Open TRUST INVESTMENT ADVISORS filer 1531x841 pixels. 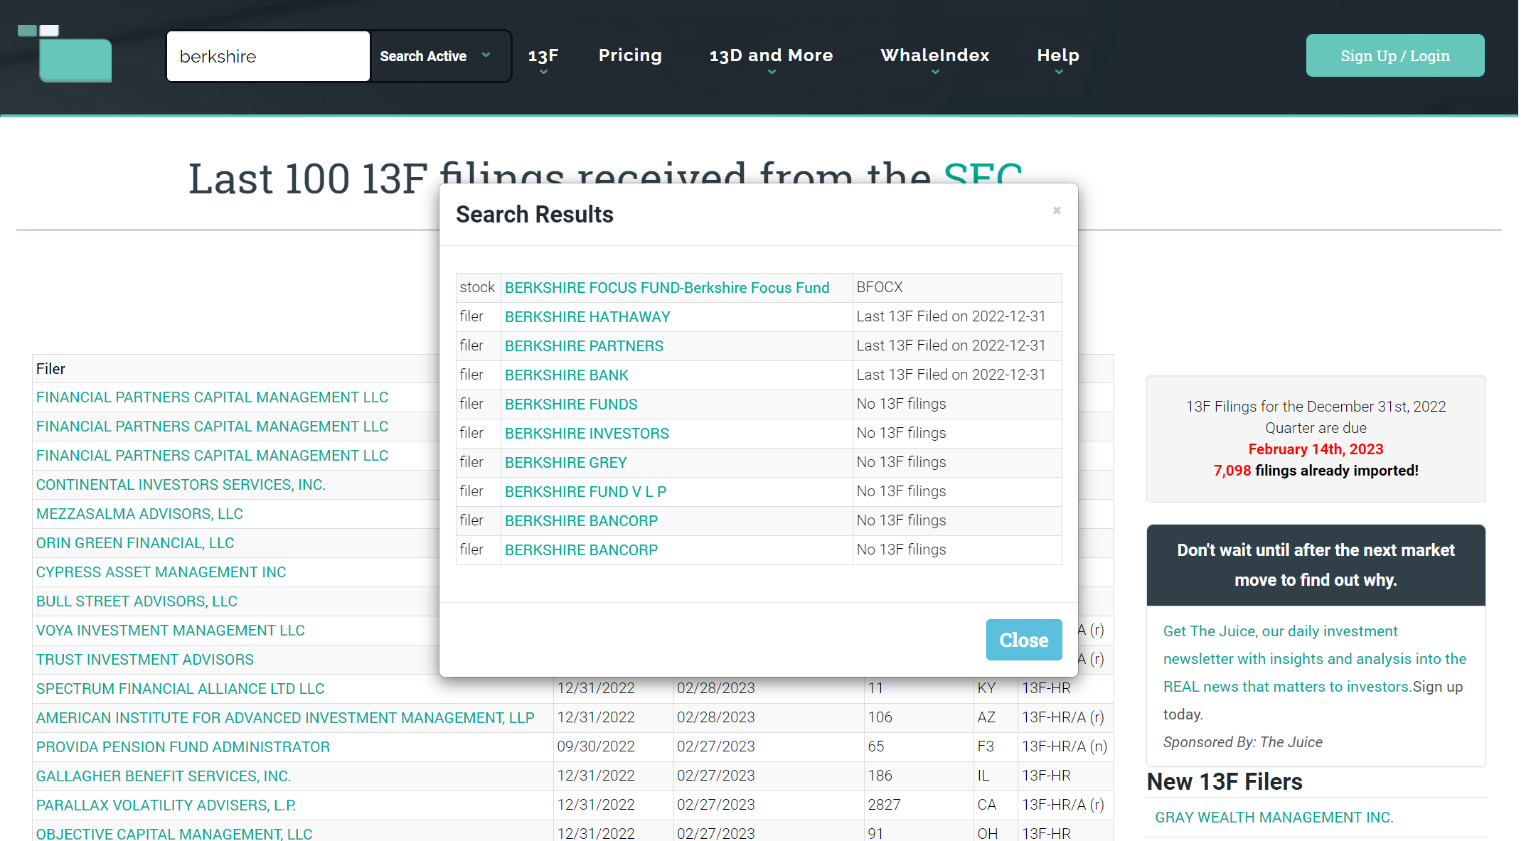pyautogui.click(x=144, y=660)
